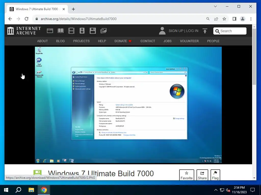The image size is (261, 195).
Task: Toggle the Chrome side panel
Action: (234, 19)
